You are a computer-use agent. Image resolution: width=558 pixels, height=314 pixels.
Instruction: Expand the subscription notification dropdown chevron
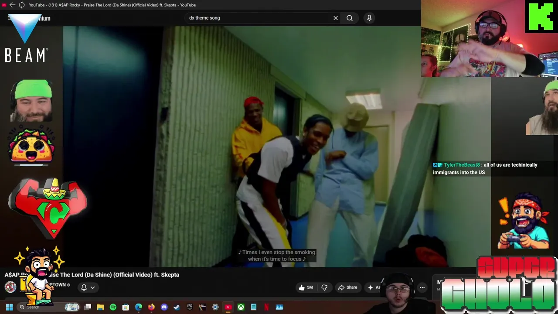92,287
